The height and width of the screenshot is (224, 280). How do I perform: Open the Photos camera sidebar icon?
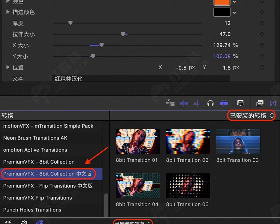click(24, 222)
